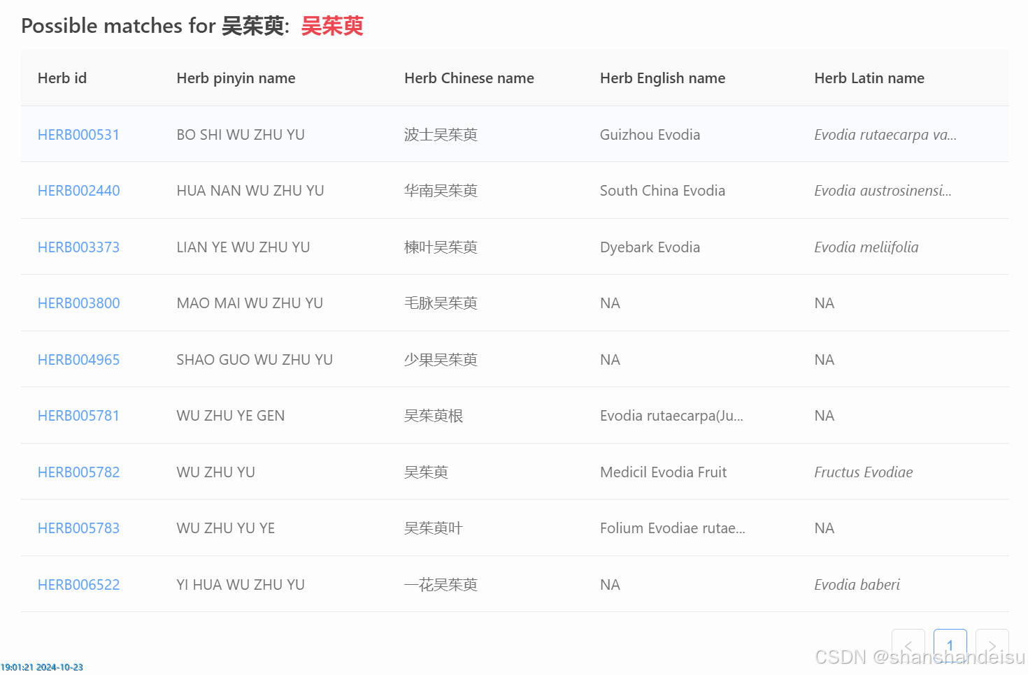Click English name NA in HERB003800 row
This screenshot has width=1028, height=675.
point(611,303)
